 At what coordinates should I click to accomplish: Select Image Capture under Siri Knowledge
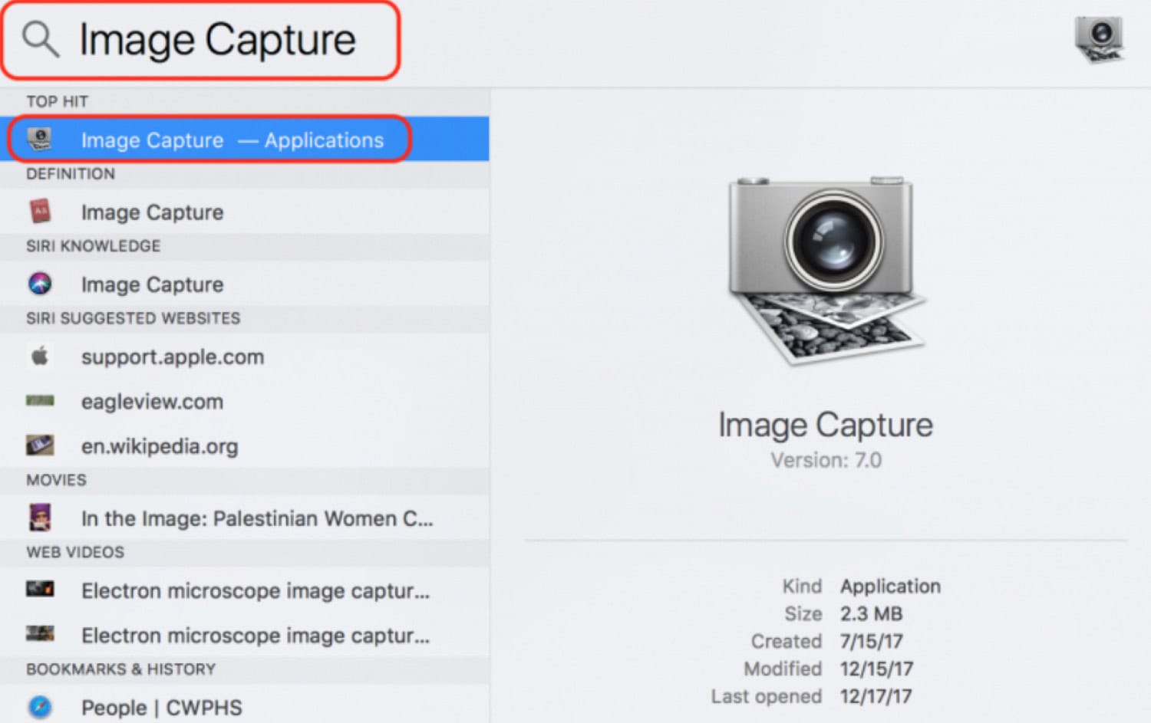[x=245, y=284]
